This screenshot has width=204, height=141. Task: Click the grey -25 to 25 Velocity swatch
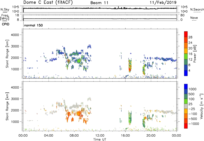tap(186, 106)
